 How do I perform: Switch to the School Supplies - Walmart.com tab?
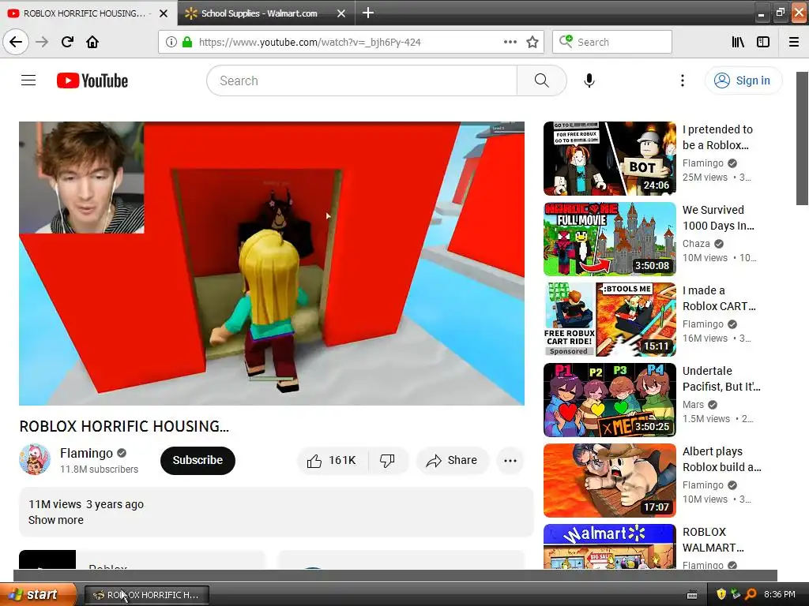pyautogui.click(x=259, y=13)
